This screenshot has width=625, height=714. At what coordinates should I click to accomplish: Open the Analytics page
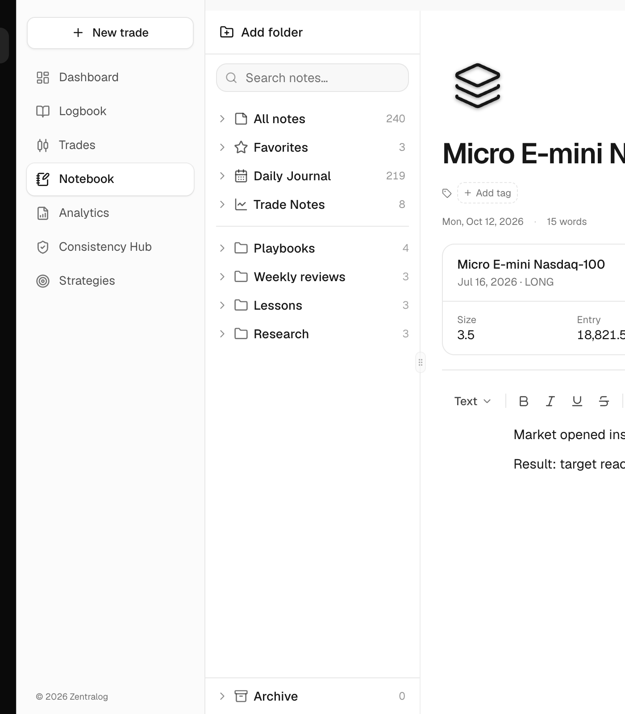[x=110, y=213]
